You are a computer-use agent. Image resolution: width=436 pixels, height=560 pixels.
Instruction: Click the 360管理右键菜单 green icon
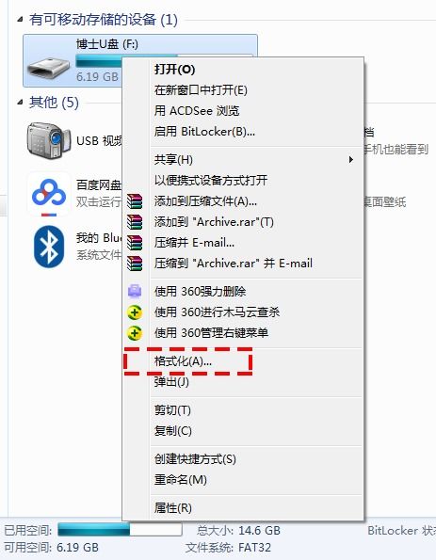pos(135,333)
